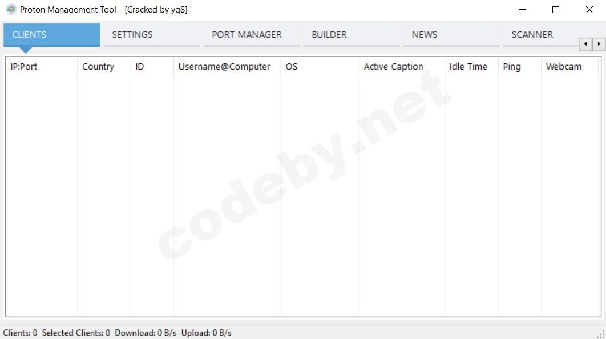Sort by the OS column header
606x339 pixels.
point(292,67)
